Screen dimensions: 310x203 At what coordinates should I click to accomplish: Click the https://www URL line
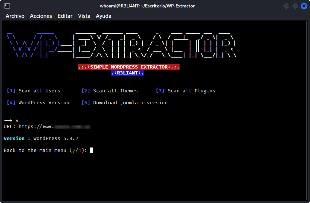coord(47,127)
